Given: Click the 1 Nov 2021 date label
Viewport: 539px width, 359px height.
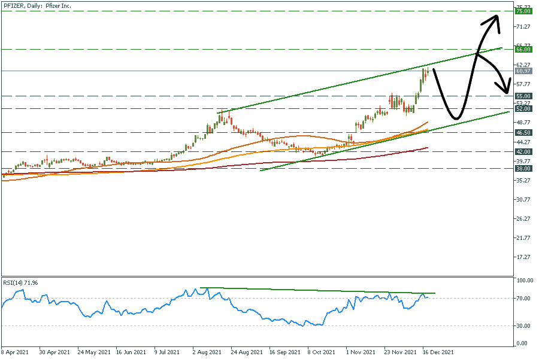Looking at the screenshot, I should tap(362, 353).
